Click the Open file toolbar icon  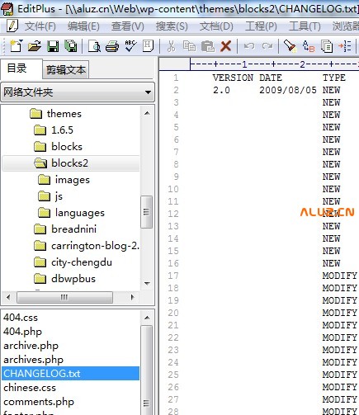(35, 46)
